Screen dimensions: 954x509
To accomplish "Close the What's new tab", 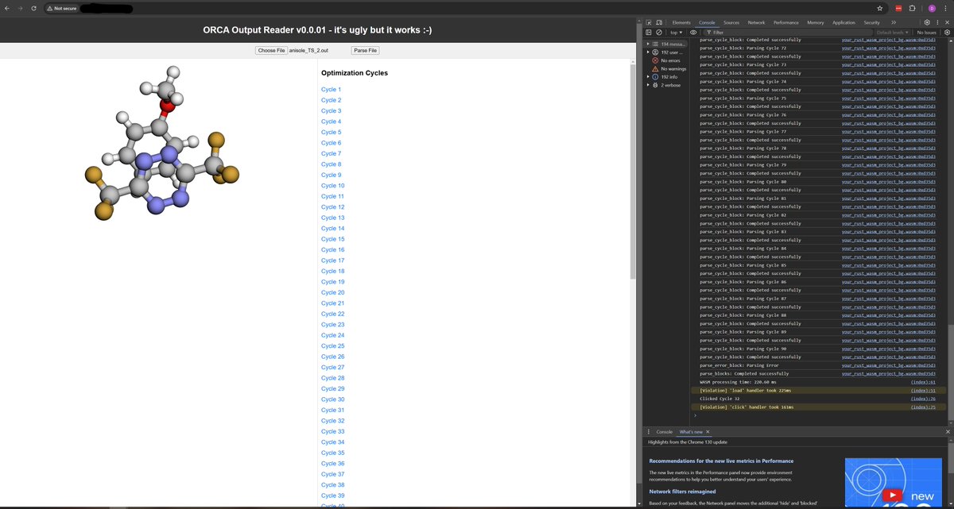I will (x=708, y=431).
